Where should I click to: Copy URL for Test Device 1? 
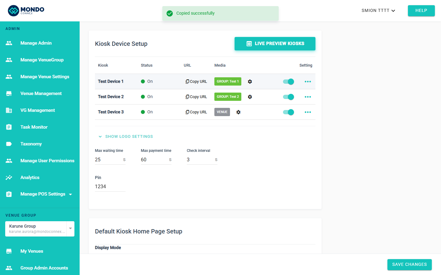click(x=196, y=82)
